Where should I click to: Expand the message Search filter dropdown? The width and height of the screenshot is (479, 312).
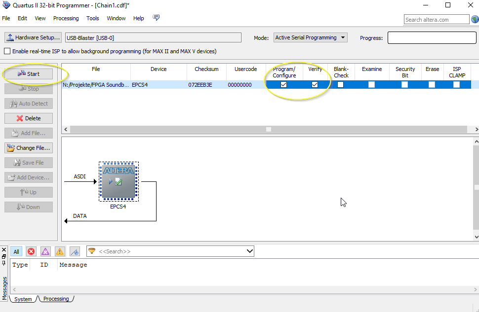[x=249, y=251]
